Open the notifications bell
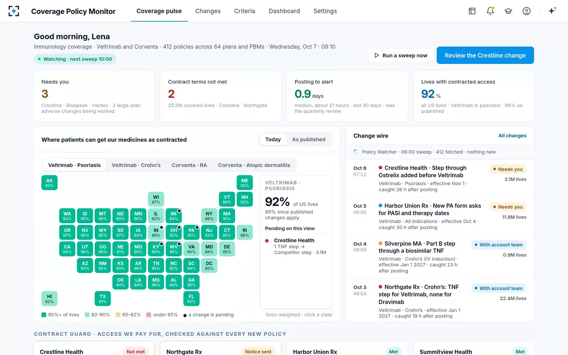This screenshot has height=355, width=568. point(490,11)
